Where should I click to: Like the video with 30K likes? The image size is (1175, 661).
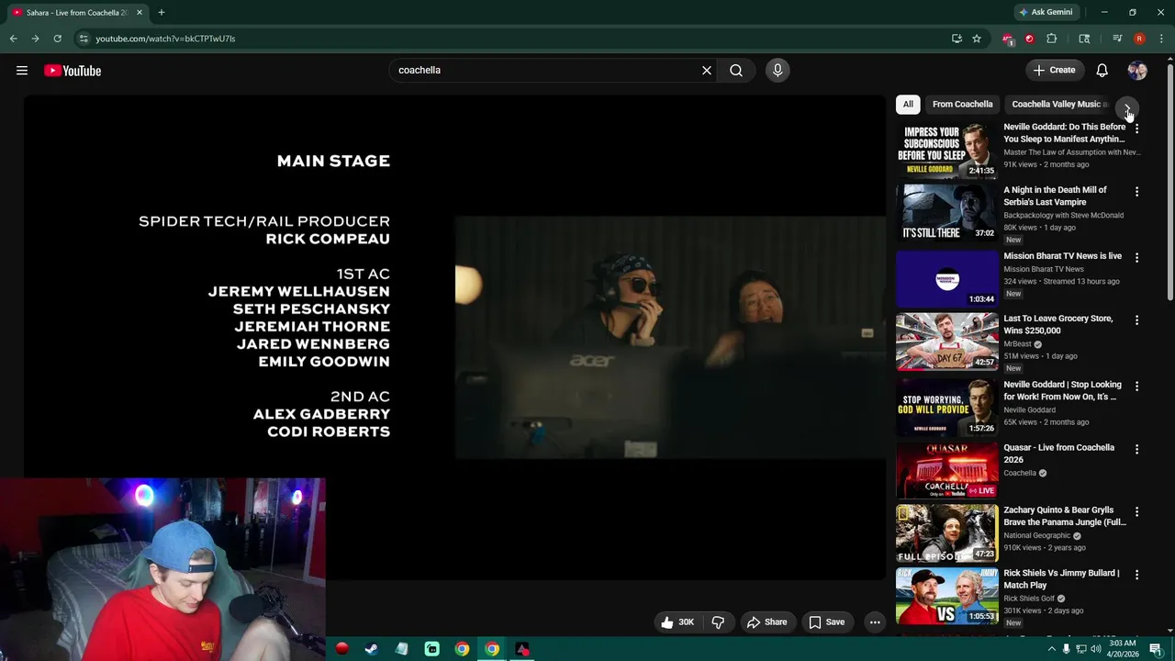[x=677, y=622]
